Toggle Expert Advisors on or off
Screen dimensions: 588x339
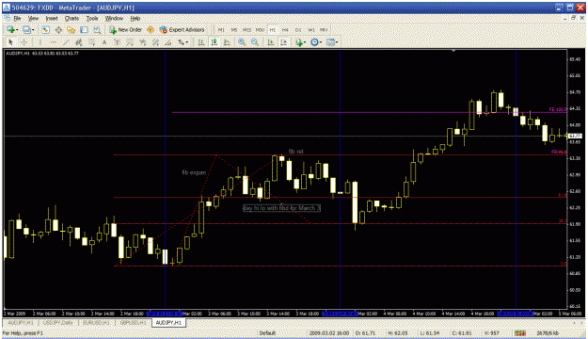point(182,29)
